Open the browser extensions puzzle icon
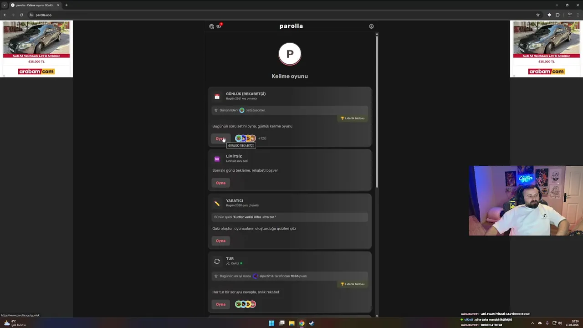The width and height of the screenshot is (583, 328). (x=557, y=15)
